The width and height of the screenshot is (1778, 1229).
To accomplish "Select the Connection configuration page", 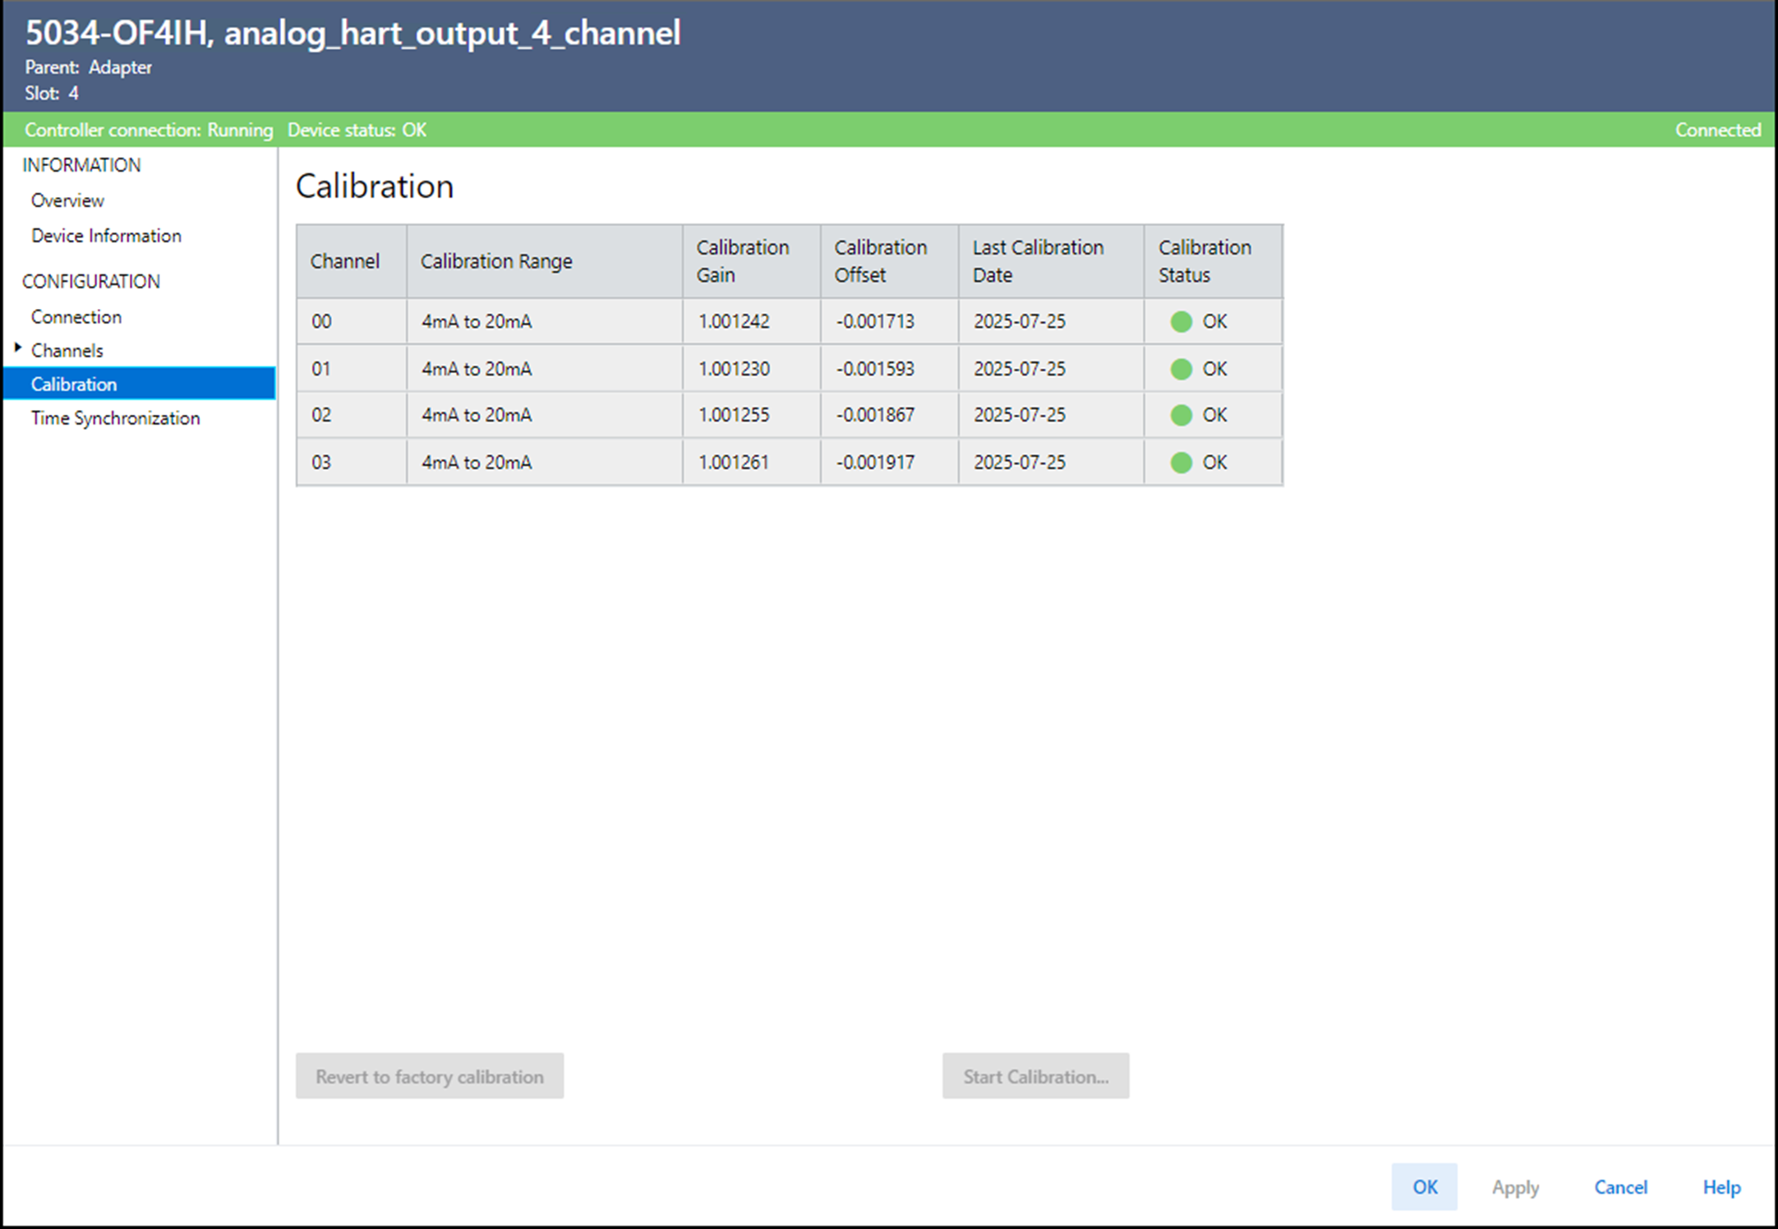I will coord(76,317).
